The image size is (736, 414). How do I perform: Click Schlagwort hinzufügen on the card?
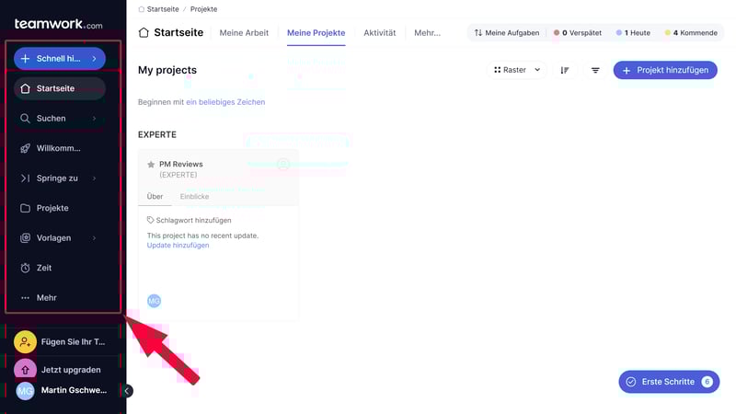[193, 220]
